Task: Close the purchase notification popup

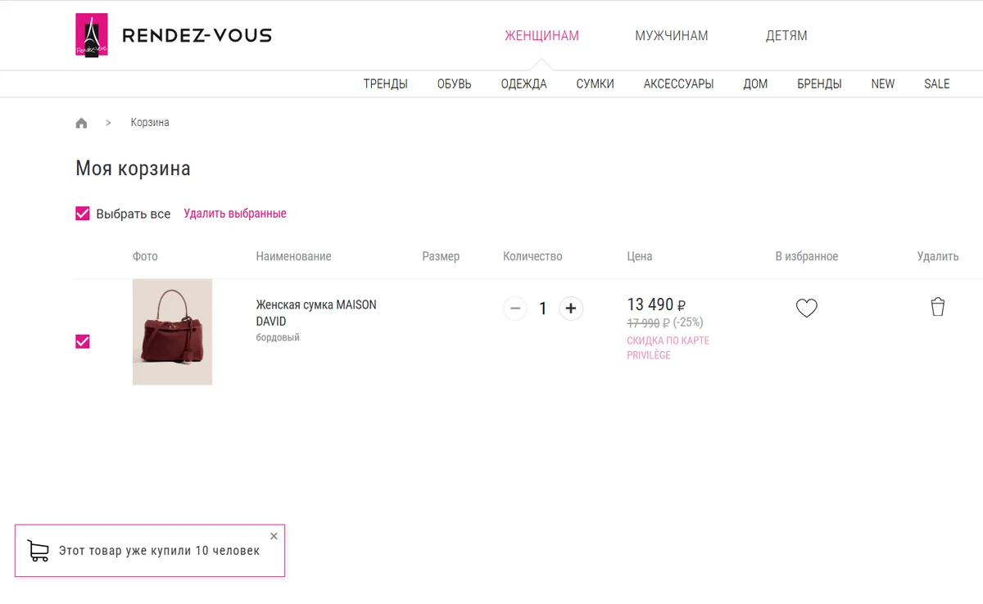Action: point(274,536)
